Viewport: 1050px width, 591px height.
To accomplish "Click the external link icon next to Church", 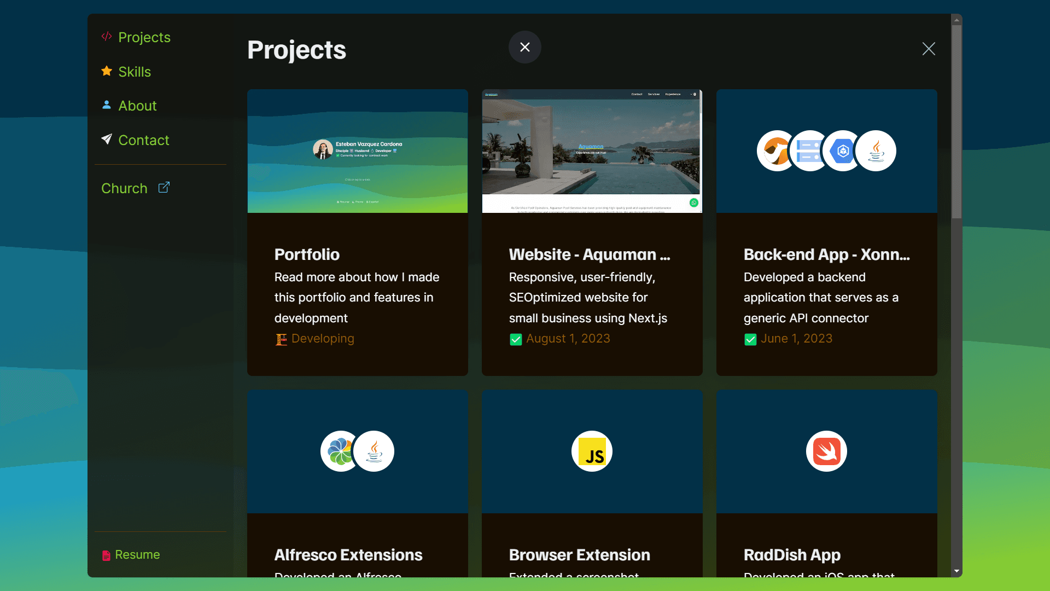I will pos(164,187).
